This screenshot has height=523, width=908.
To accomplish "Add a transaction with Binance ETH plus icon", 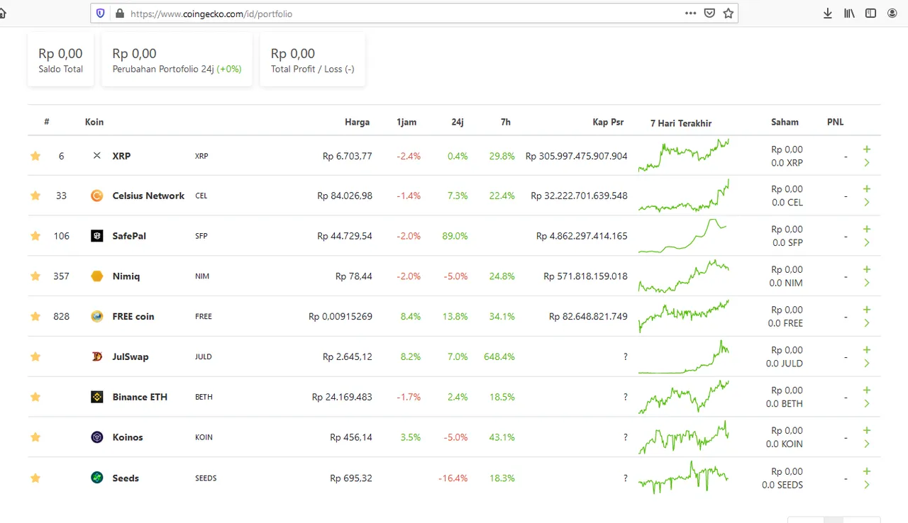I will pos(867,390).
